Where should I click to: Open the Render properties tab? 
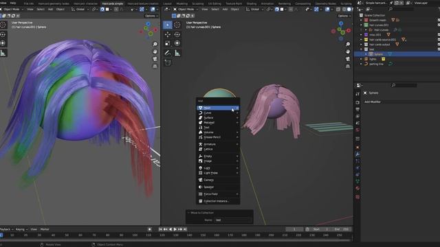[x=357, y=102]
